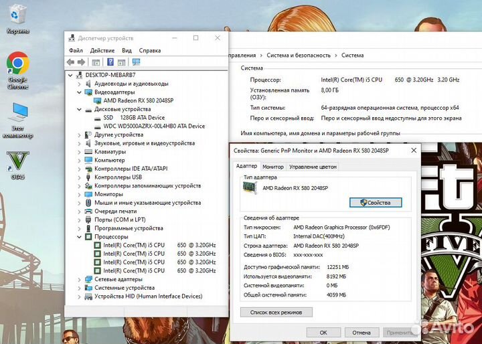Close the adapter properties dialog

(414, 151)
